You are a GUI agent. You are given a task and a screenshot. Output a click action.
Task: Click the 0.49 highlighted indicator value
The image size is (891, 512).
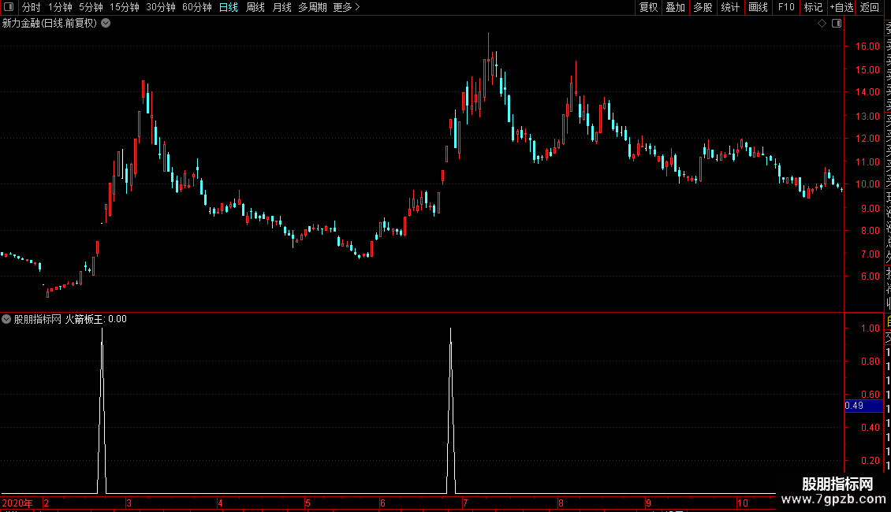tap(863, 406)
